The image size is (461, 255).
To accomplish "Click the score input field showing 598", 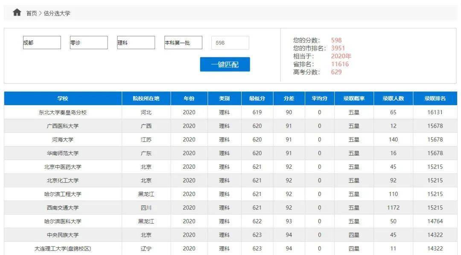I will click(x=230, y=43).
